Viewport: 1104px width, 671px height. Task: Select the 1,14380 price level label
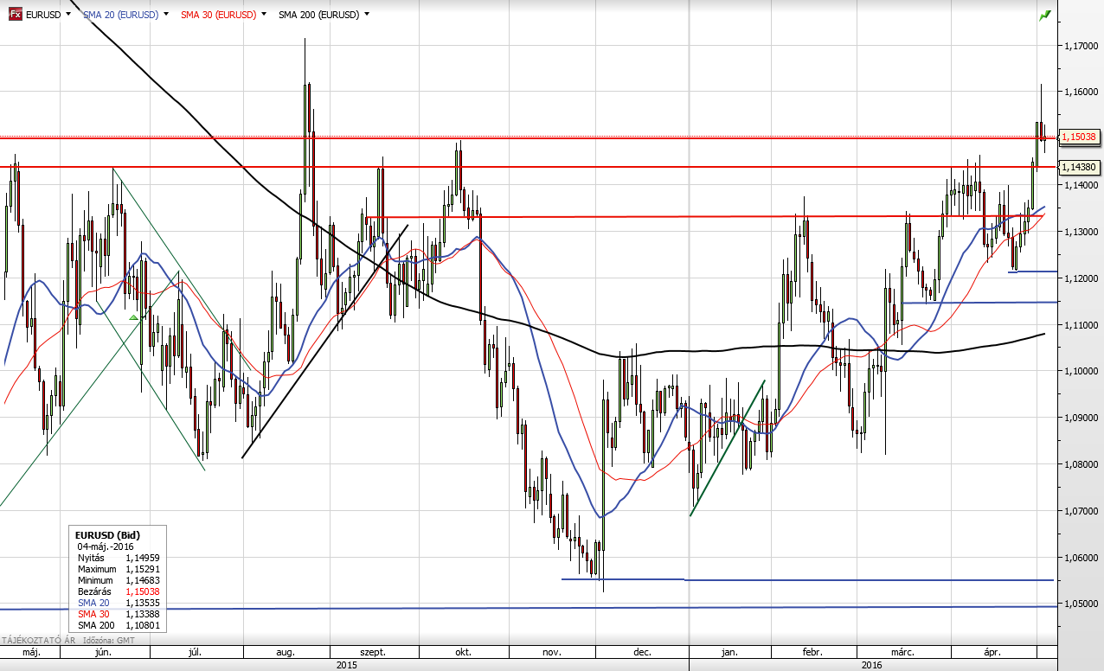1079,167
